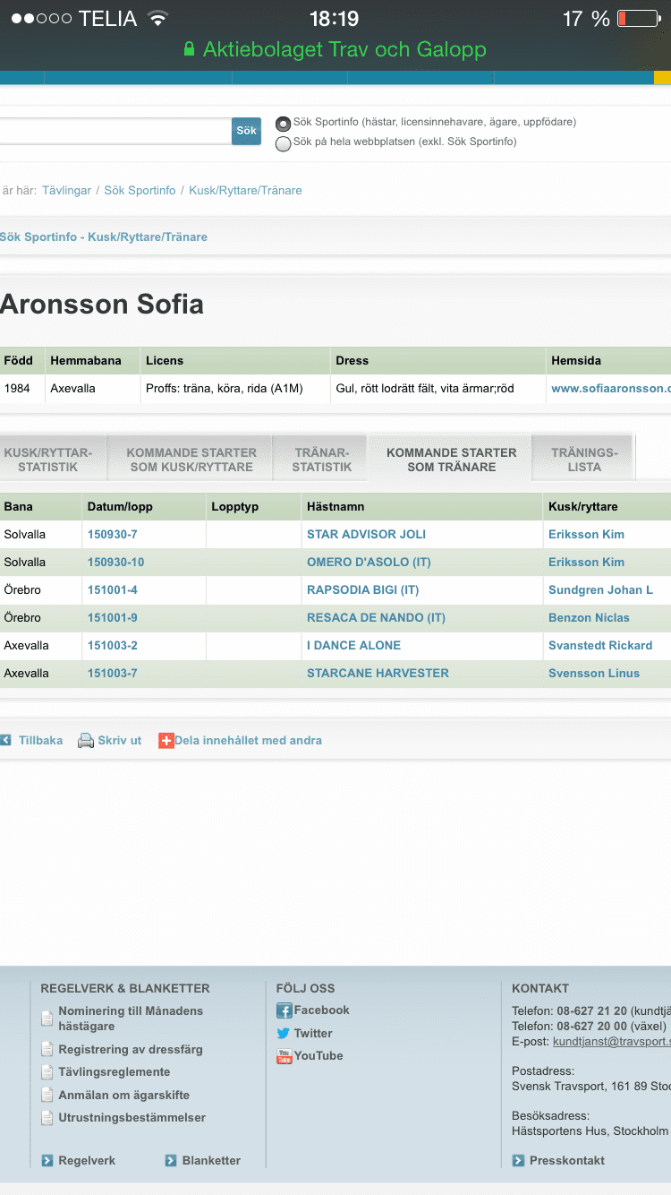Click the document icon beside Tävlingsreglemente
671x1195 pixels.
(47, 1072)
